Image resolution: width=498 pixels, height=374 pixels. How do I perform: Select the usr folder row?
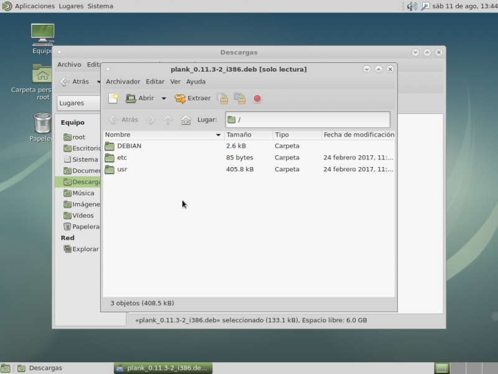click(x=122, y=170)
